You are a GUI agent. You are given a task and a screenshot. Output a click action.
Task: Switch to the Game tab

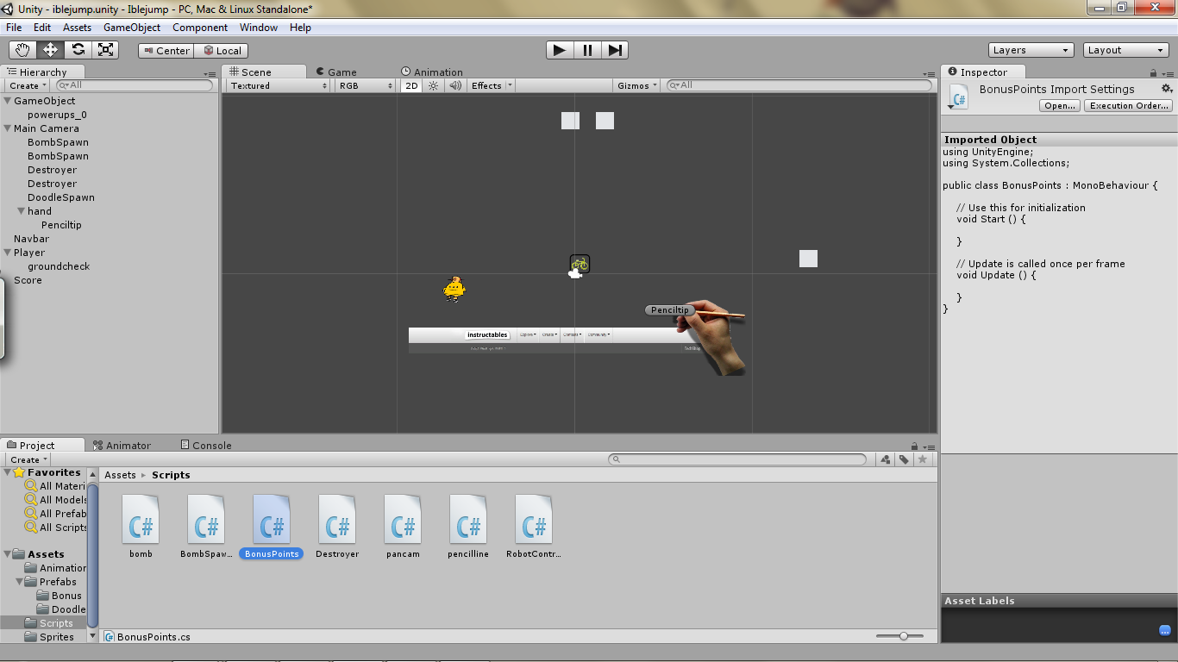pyautogui.click(x=336, y=72)
